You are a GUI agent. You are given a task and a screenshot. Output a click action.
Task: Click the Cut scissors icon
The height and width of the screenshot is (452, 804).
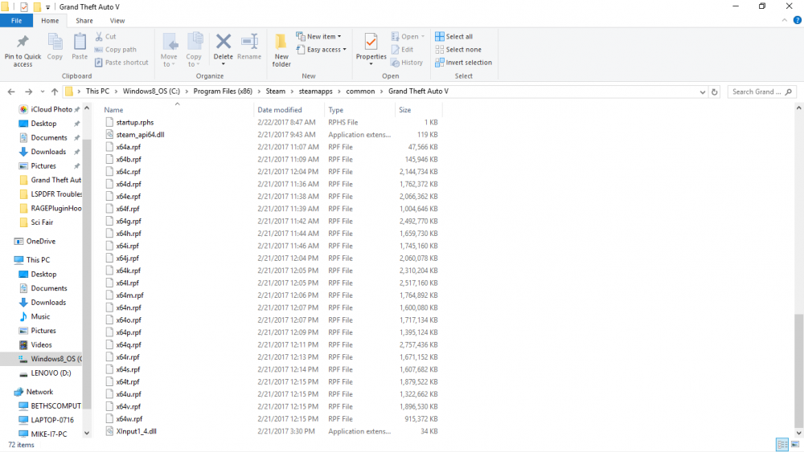coord(99,36)
